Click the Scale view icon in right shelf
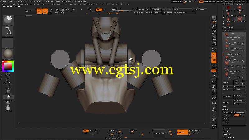Viewport: 249px width, 140px height. (214, 92)
